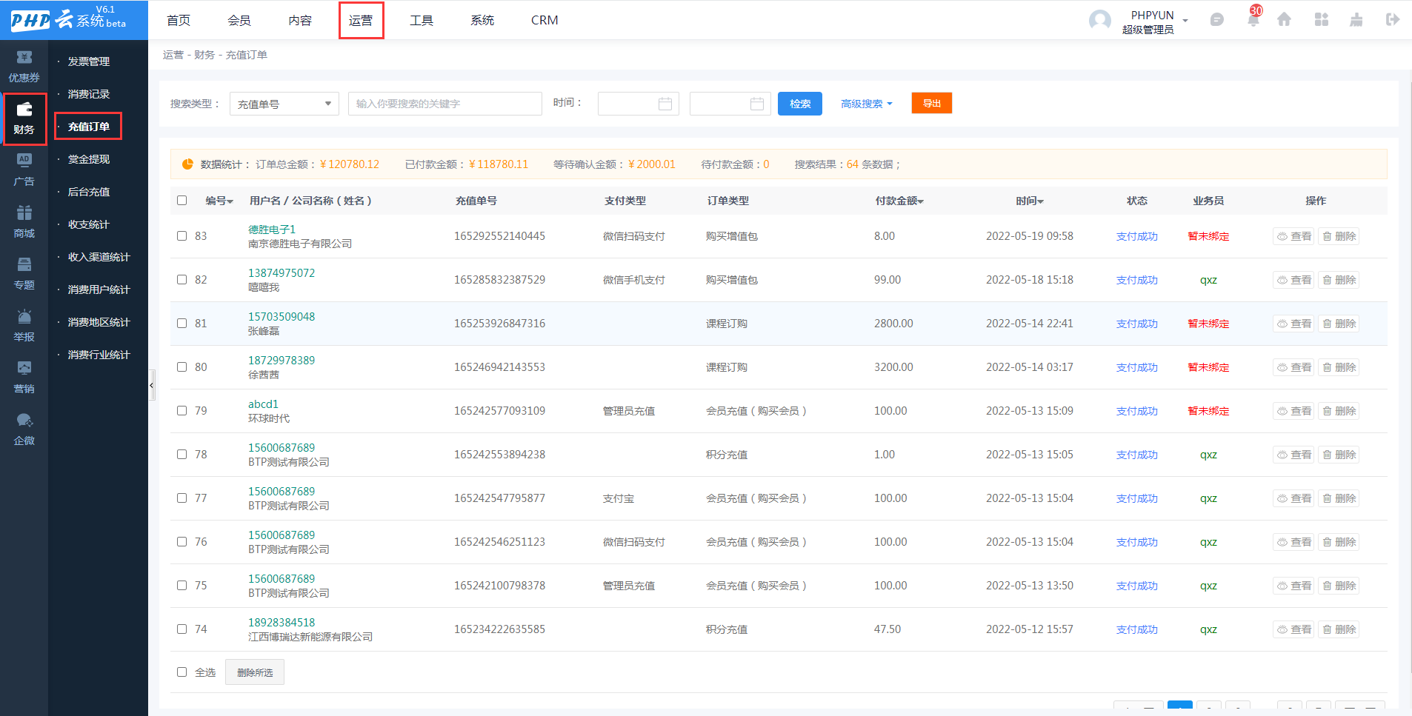This screenshot has width=1412, height=716.
Task: Check the box for order 82
Action: click(182, 279)
